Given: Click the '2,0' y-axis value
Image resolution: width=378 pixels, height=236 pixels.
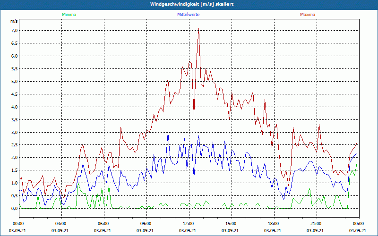Looking at the screenshot, I should 14,158.
